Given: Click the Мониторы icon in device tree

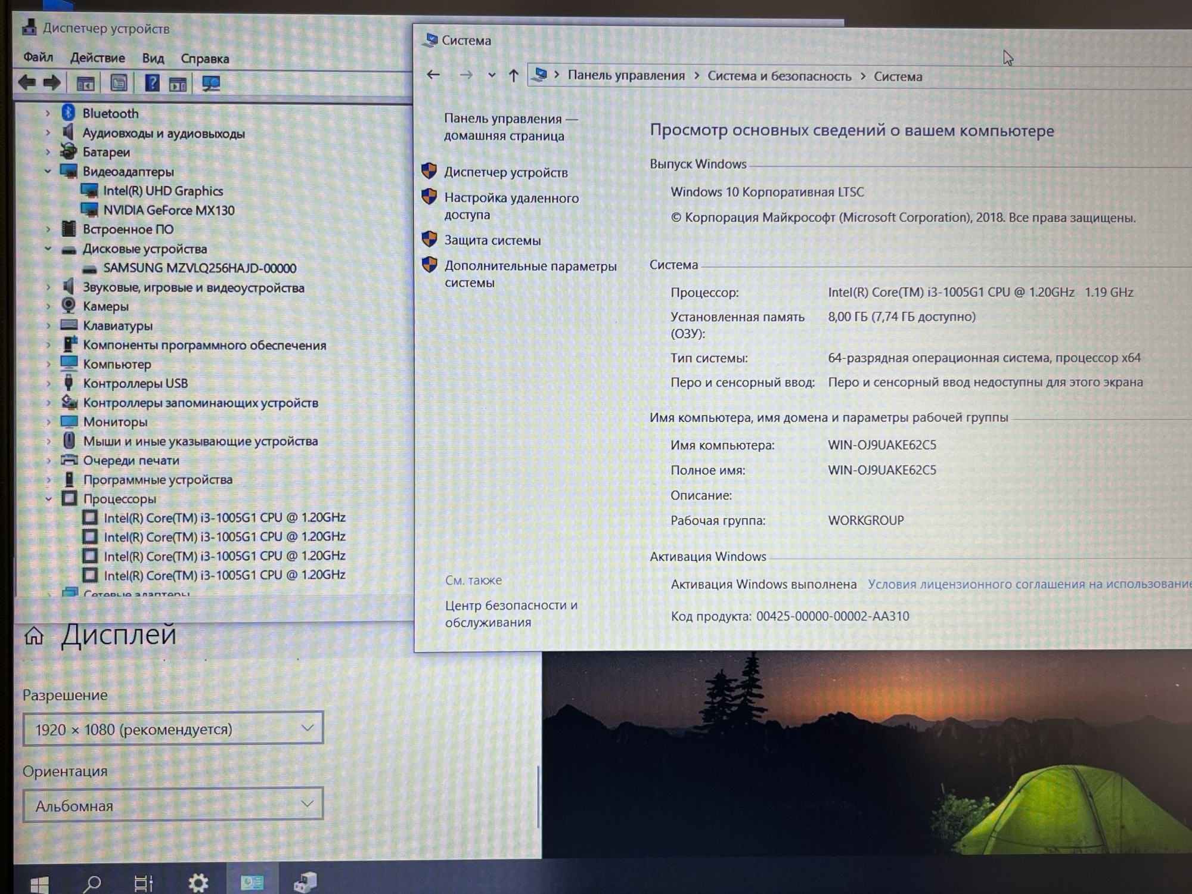Looking at the screenshot, I should pos(69,421).
